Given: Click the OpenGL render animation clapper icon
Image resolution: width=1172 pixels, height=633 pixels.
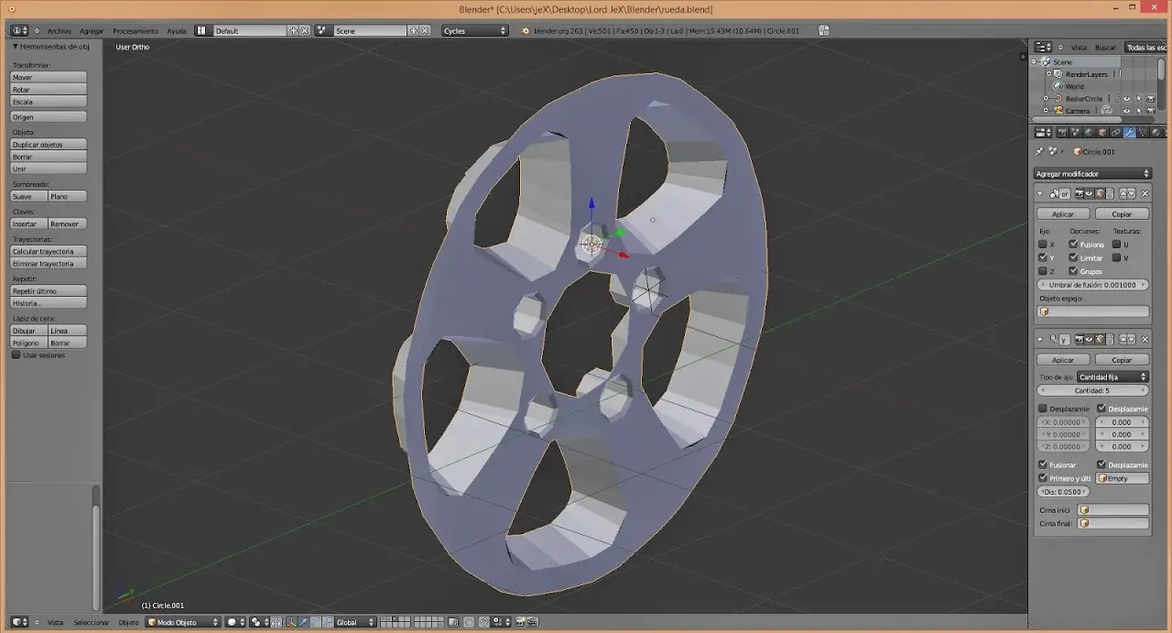Looking at the screenshot, I should (533, 622).
